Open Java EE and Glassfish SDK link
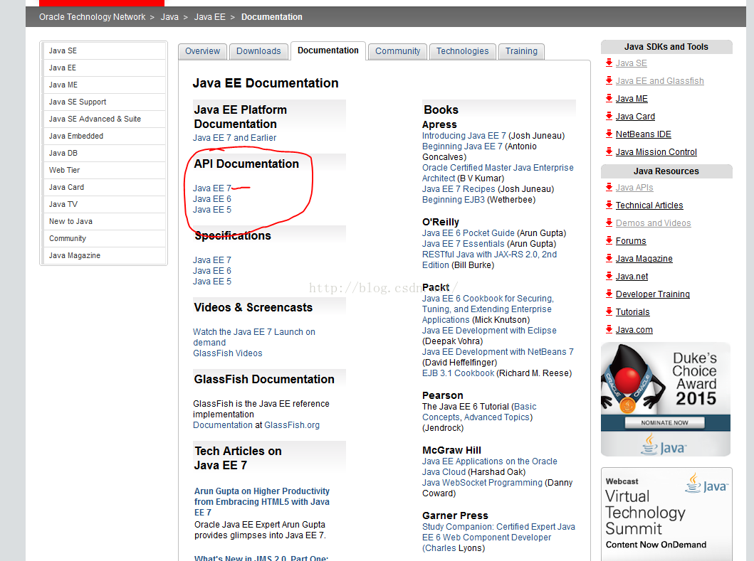The width and height of the screenshot is (754, 561). [660, 80]
